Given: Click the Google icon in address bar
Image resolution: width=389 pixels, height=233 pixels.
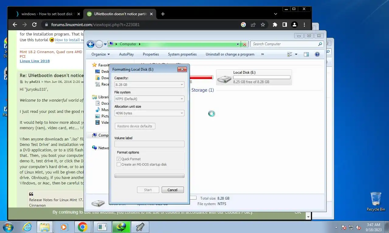Looking at the screenshot, I should (243, 25).
